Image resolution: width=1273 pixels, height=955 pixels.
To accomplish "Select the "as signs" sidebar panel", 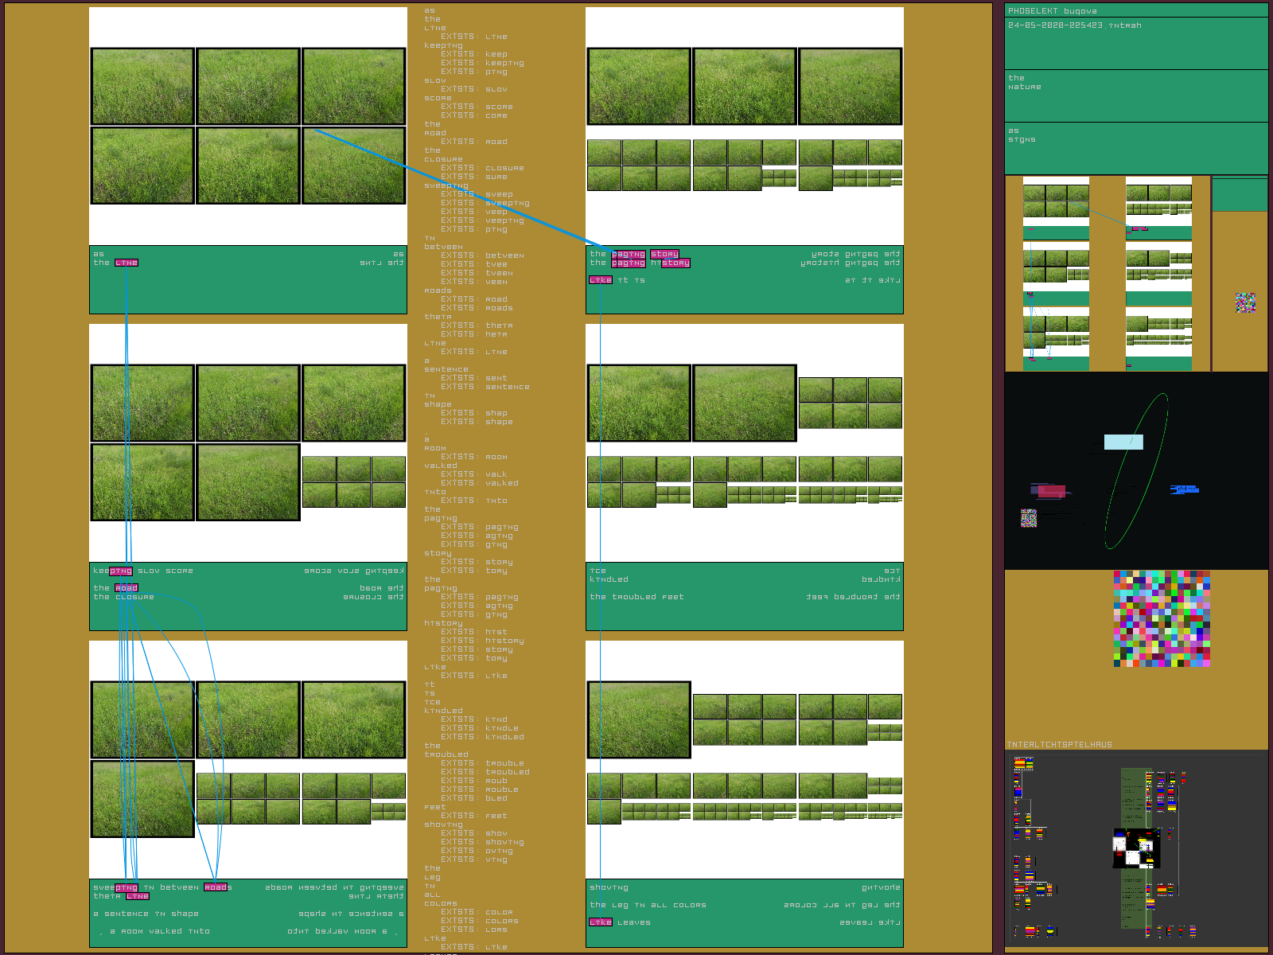I will [x=1135, y=147].
